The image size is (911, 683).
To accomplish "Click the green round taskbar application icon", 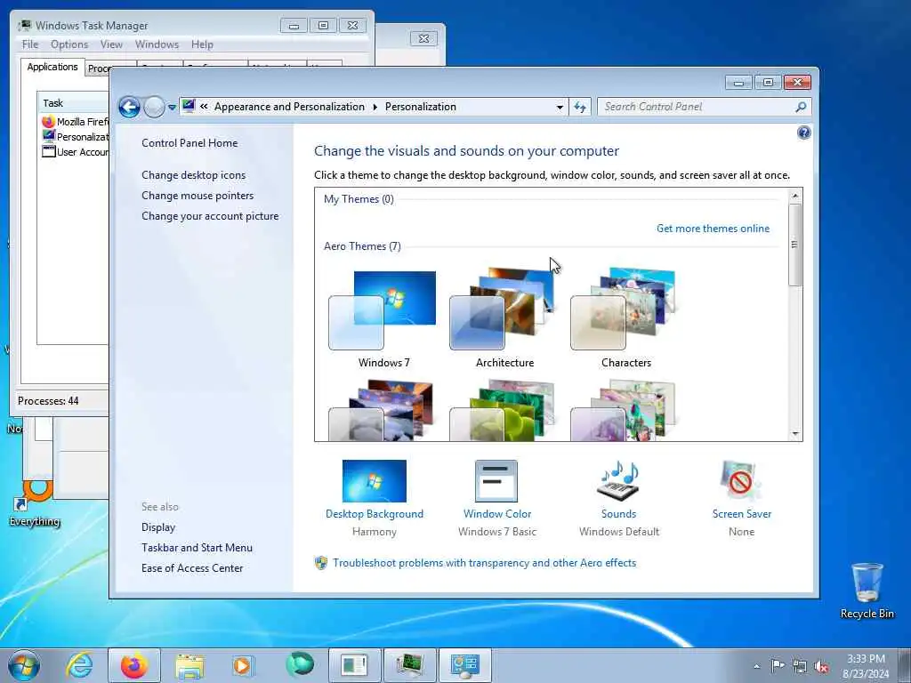I will [299, 664].
